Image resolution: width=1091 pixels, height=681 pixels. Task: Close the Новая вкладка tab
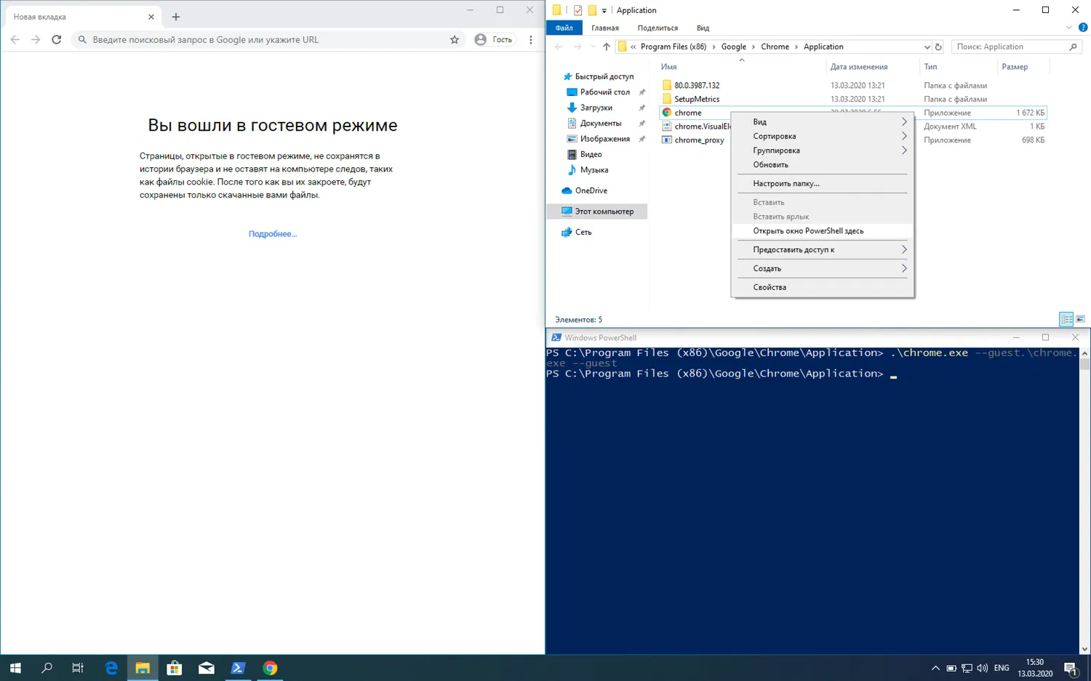(151, 17)
